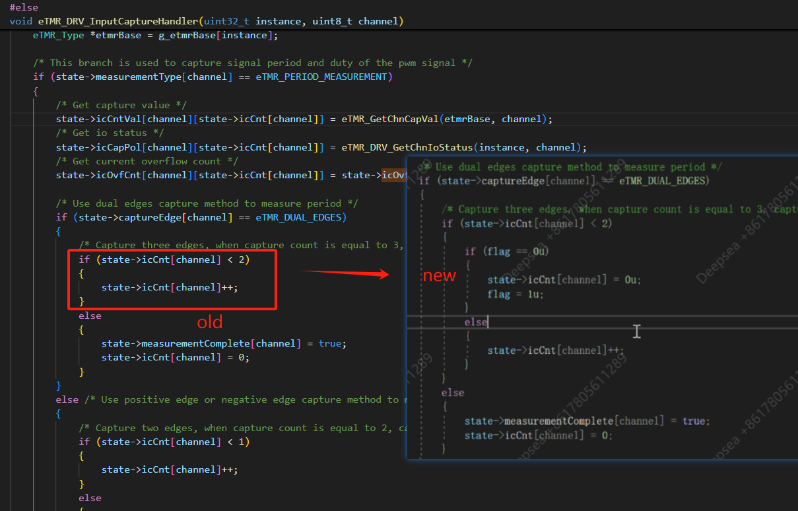
Task: Click 'if (state->icCnt[channel] < 1)' line
Action: [x=164, y=442]
